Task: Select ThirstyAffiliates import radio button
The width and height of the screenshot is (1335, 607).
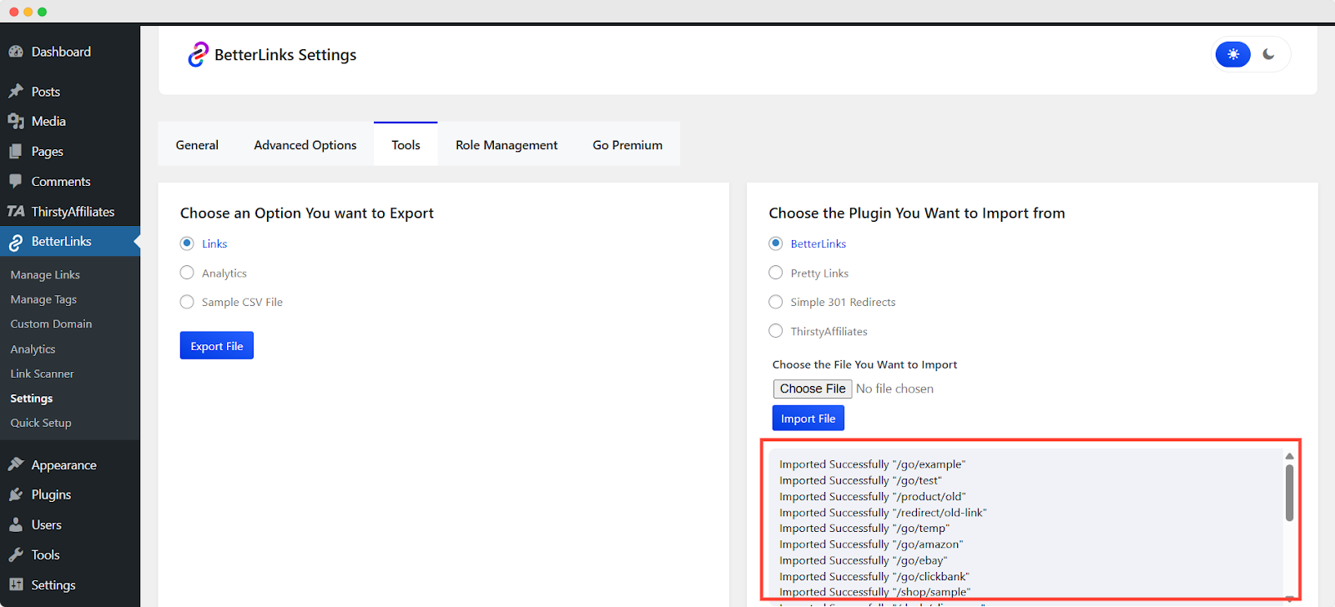Action: tap(776, 331)
